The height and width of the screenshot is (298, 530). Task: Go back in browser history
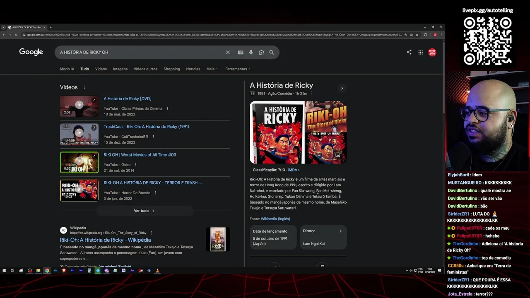pos(4,35)
